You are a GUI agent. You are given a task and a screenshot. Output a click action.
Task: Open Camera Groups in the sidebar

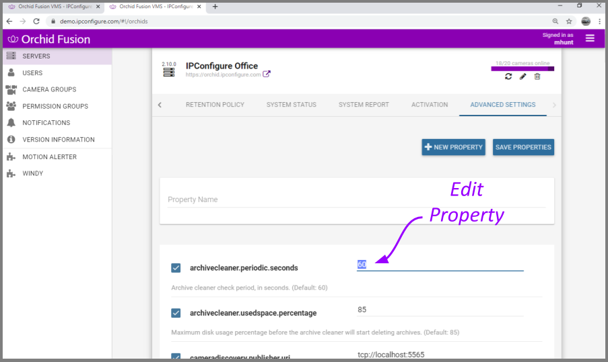coord(49,89)
